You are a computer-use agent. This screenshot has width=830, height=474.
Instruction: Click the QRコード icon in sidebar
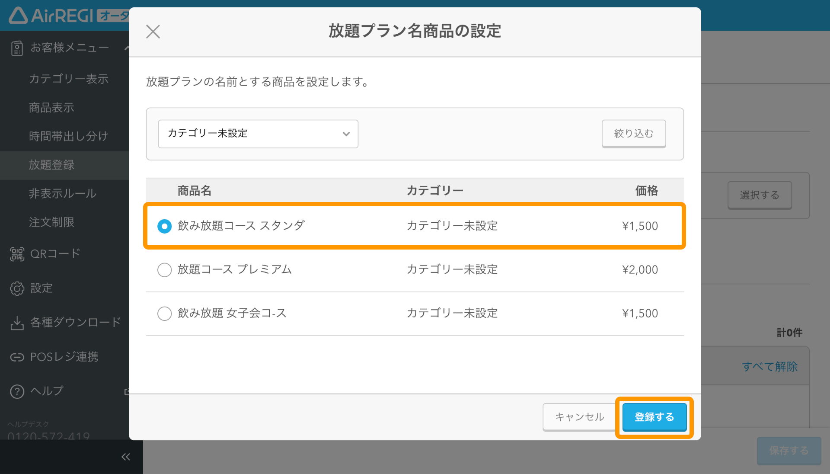17,254
